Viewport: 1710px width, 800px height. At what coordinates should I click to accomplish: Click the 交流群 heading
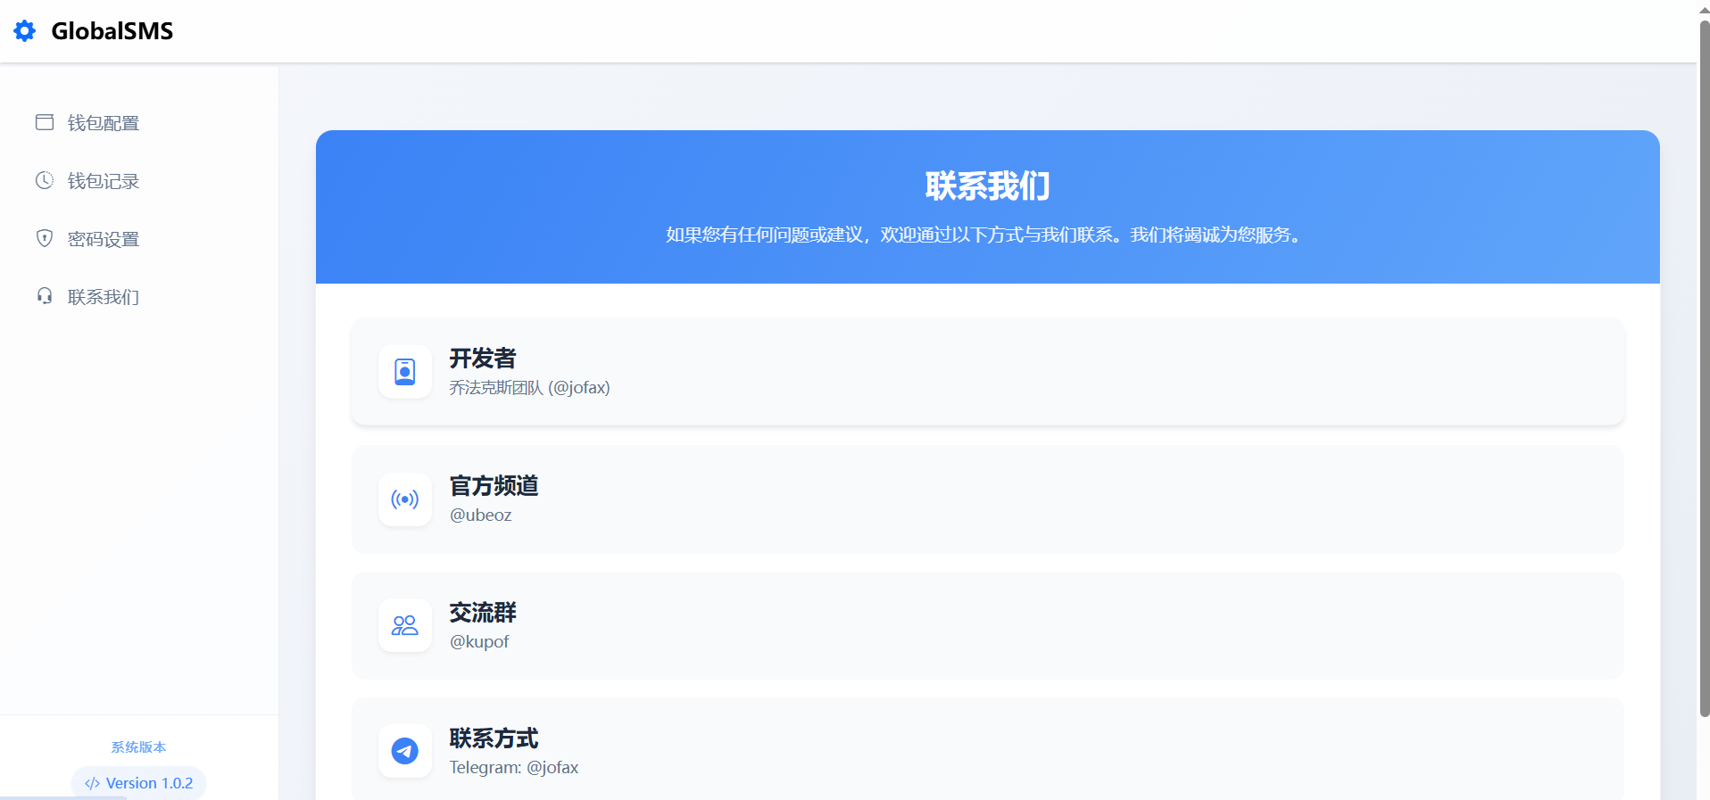[x=483, y=613]
